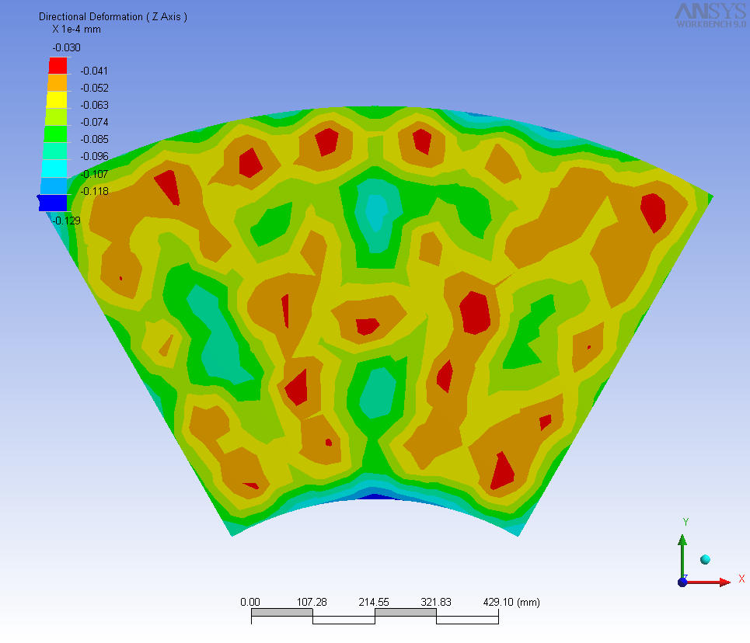
Task: Click the legend value -0.063
Action: tap(94, 105)
